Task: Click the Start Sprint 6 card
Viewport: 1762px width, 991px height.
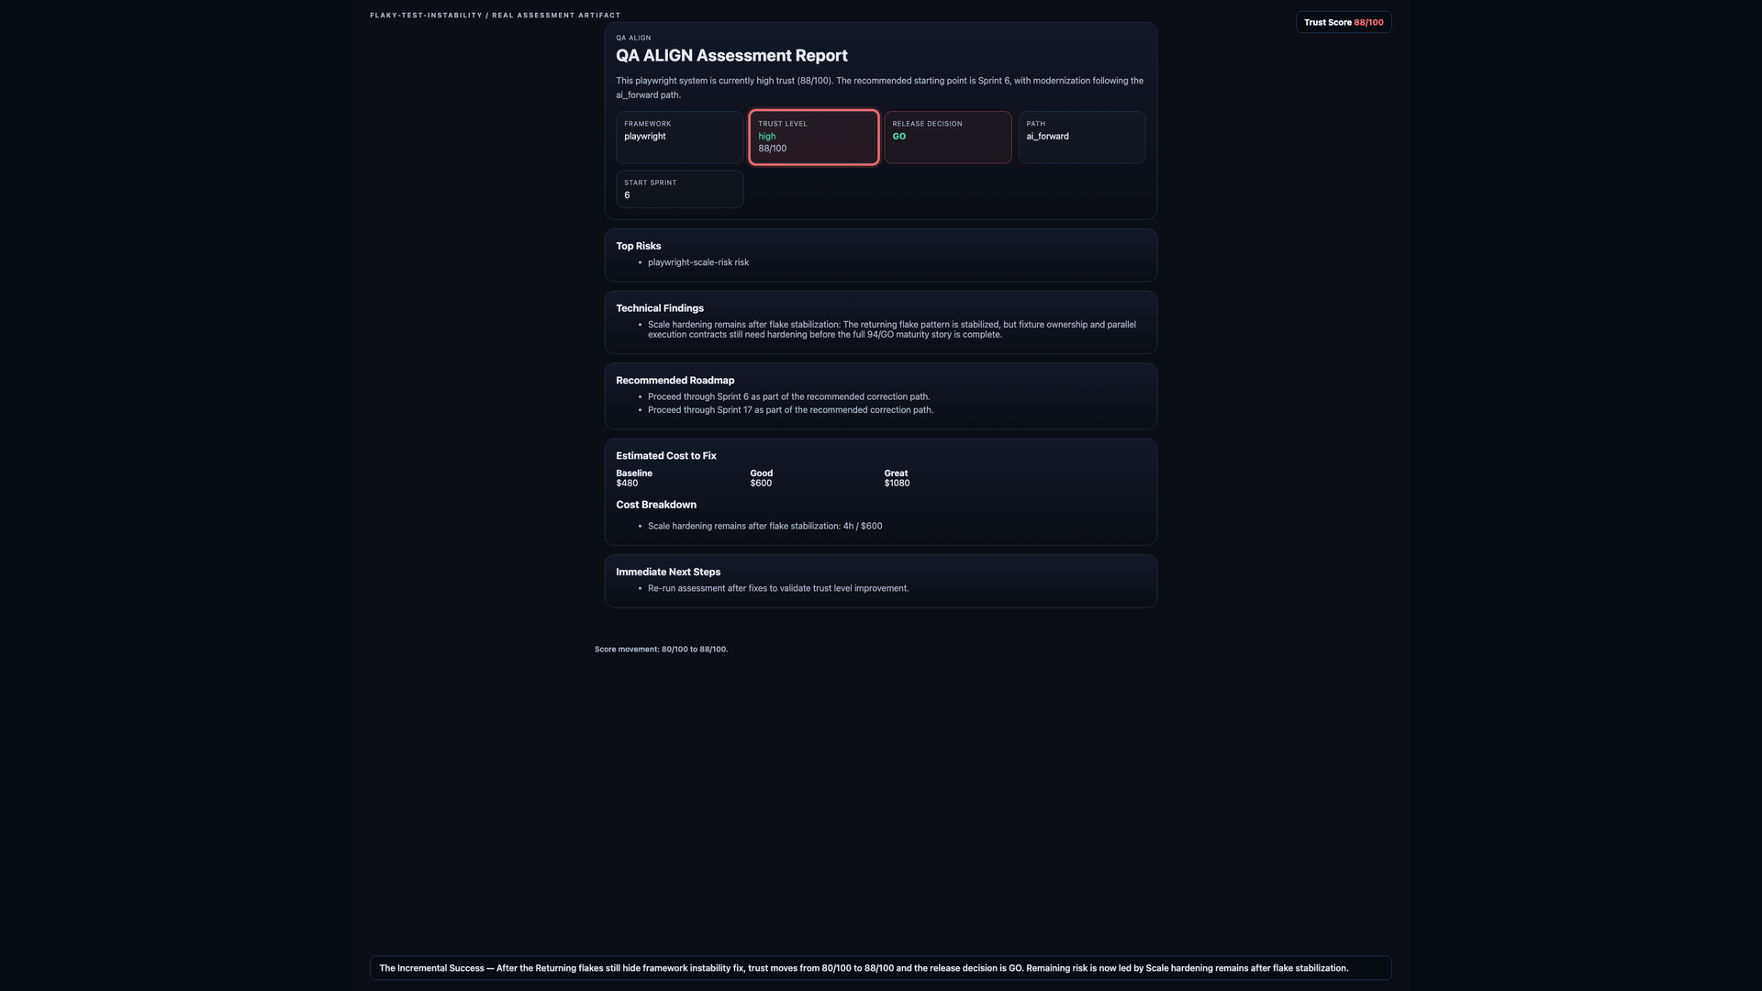Action: tap(680, 189)
